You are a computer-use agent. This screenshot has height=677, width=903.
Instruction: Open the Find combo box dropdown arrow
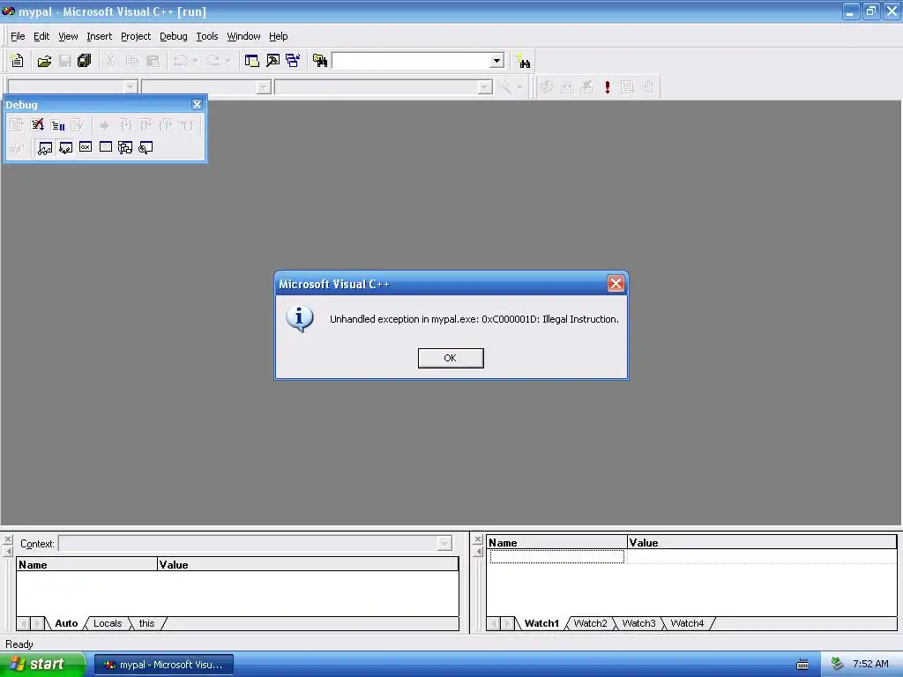(497, 61)
